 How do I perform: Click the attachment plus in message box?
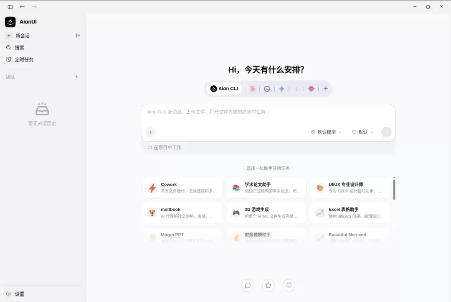(150, 132)
